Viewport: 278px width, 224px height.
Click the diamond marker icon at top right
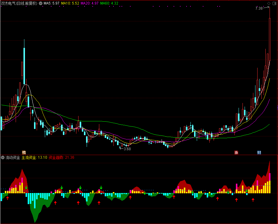coord(269,3)
